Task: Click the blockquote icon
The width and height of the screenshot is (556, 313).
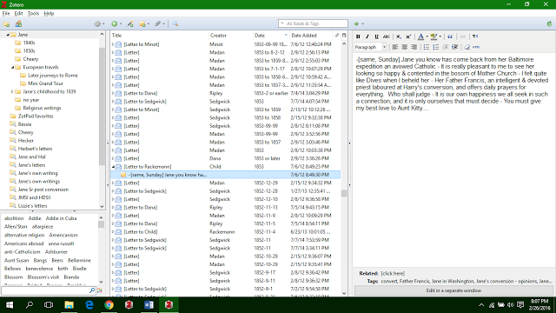Action: click(x=450, y=37)
